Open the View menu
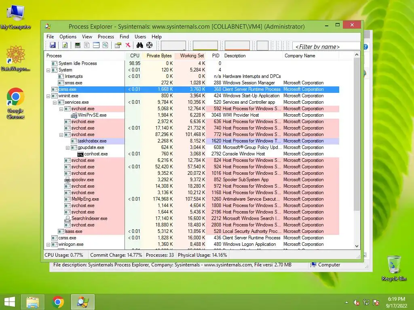Viewport: 414px width, 310px height. click(87, 37)
